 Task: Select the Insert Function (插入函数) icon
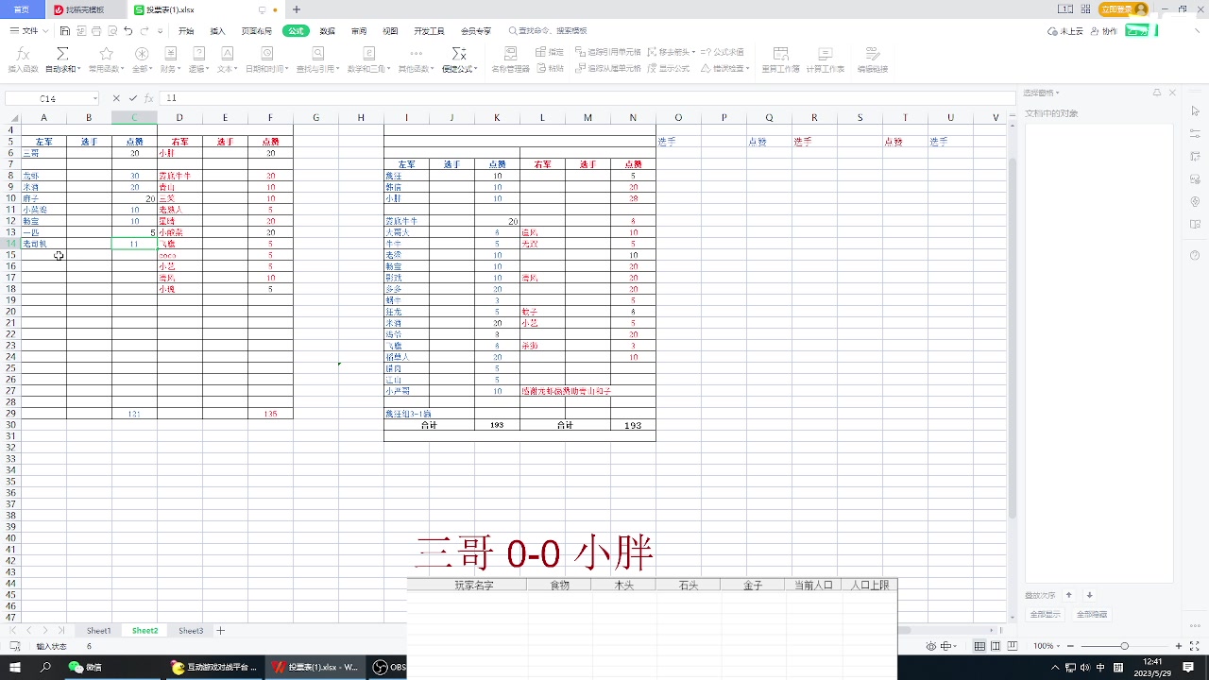coord(23,55)
